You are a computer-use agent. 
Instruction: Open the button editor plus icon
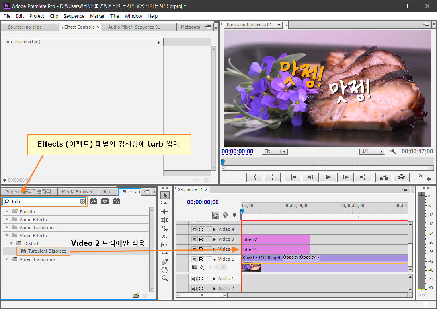[429, 179]
